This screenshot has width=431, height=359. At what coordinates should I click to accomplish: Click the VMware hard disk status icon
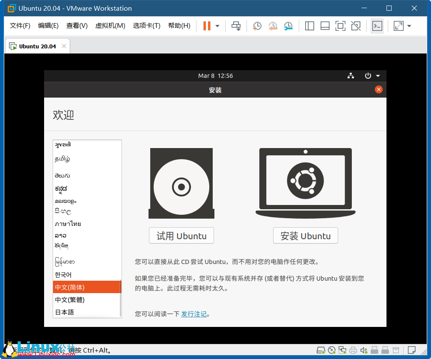[x=321, y=350]
